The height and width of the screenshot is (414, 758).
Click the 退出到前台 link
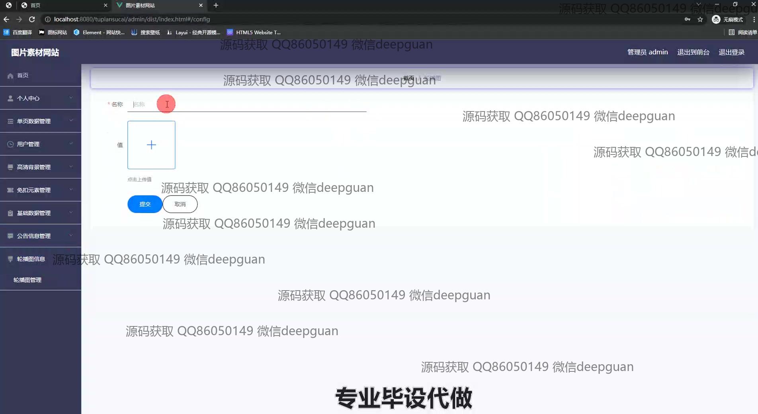coord(693,52)
